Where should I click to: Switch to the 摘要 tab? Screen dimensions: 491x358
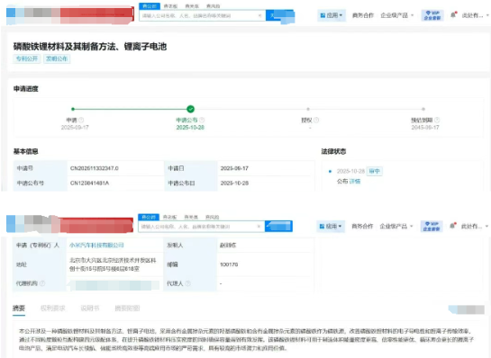(19, 309)
